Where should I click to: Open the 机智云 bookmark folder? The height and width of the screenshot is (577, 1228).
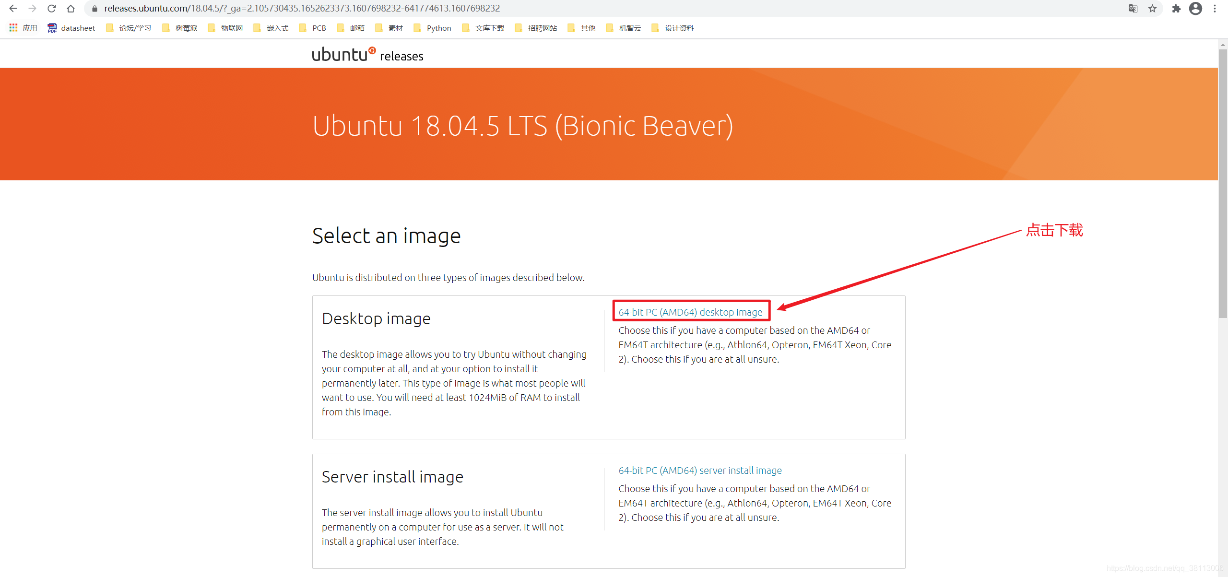(624, 28)
